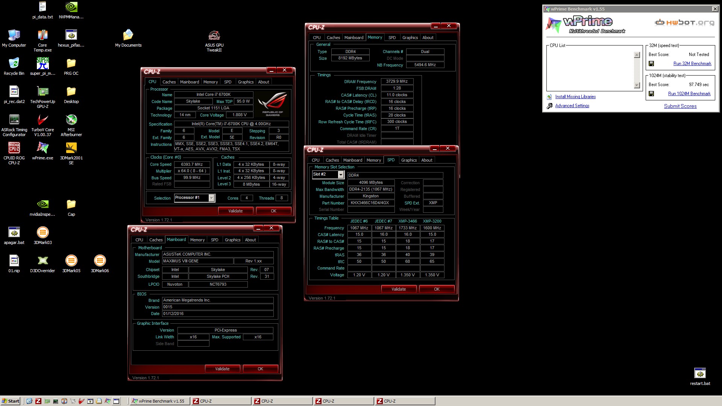Click inside the wPrime CPU List box
The image size is (722, 406).
[x=591, y=70]
